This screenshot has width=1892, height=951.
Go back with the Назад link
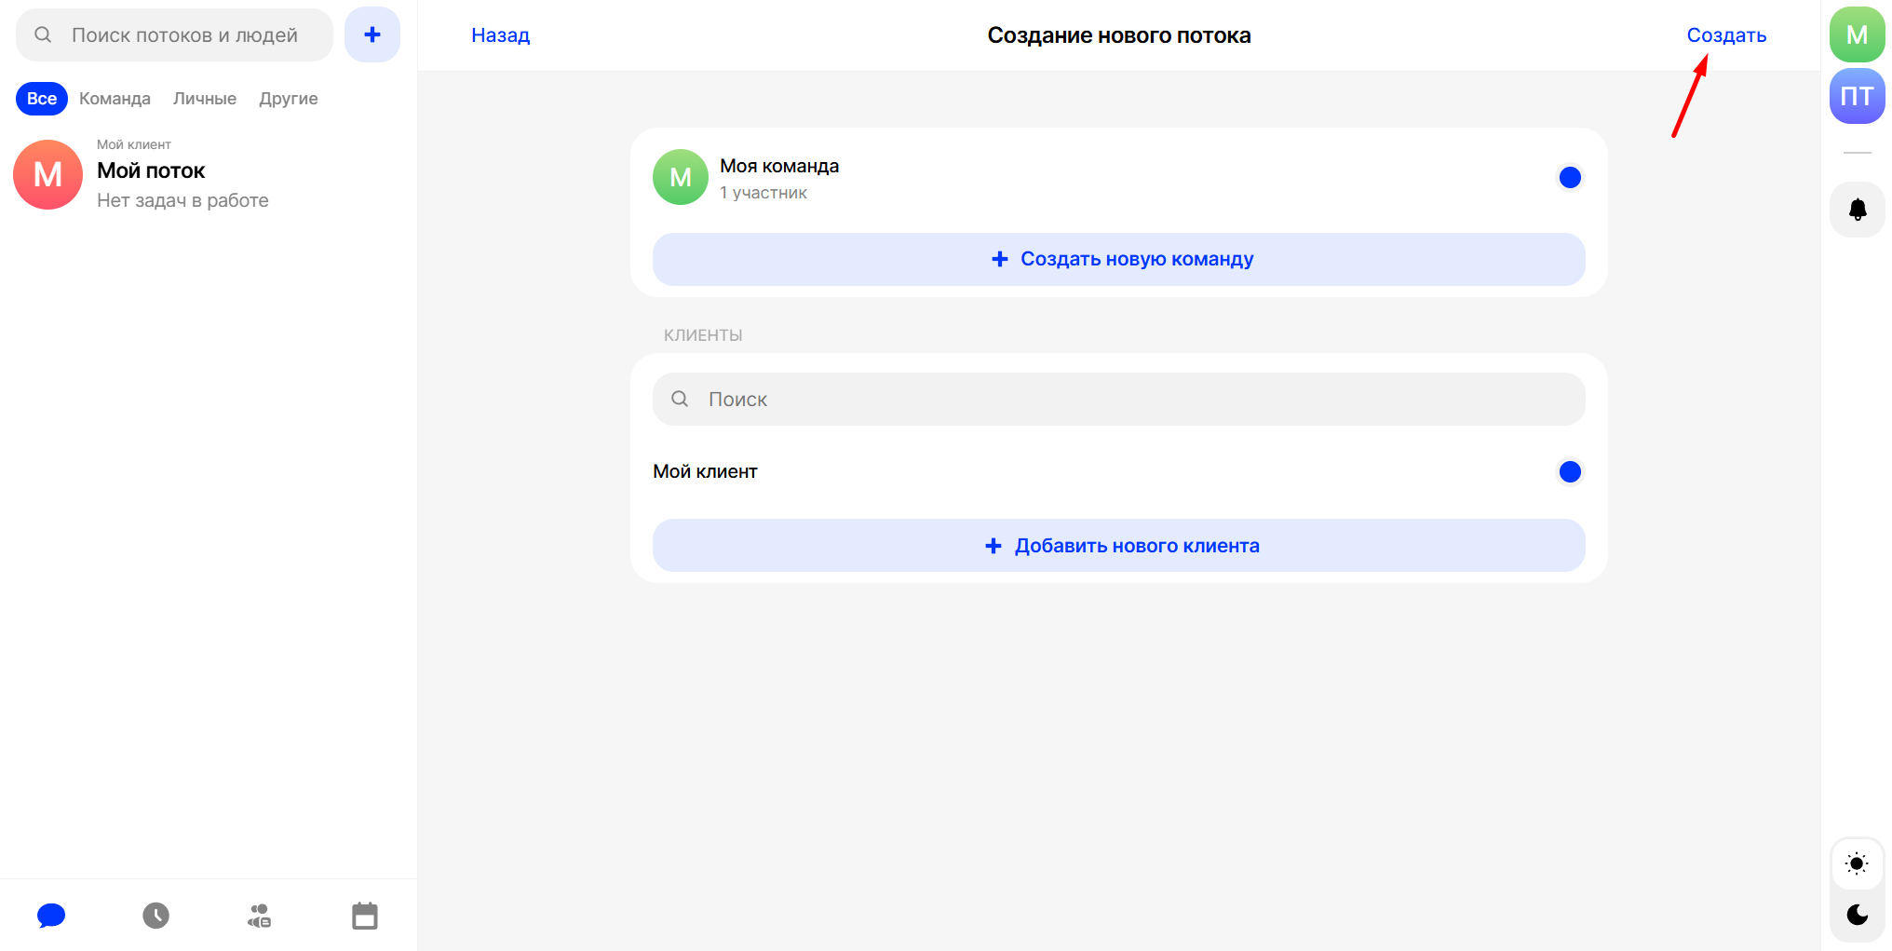tap(500, 35)
